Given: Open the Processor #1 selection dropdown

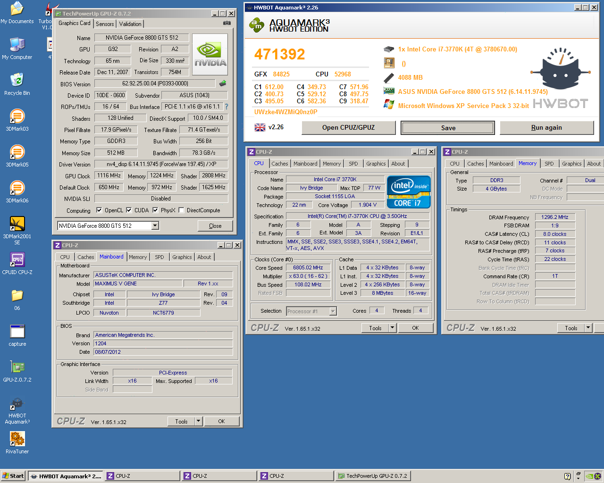Looking at the screenshot, I should click(x=333, y=311).
